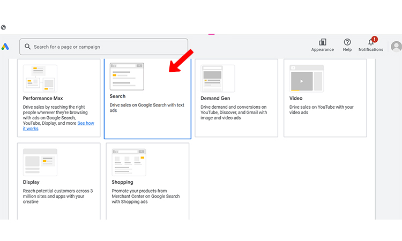The height and width of the screenshot is (241, 402).
Task: Click the Display description about 3 million sites
Action: point(58,196)
